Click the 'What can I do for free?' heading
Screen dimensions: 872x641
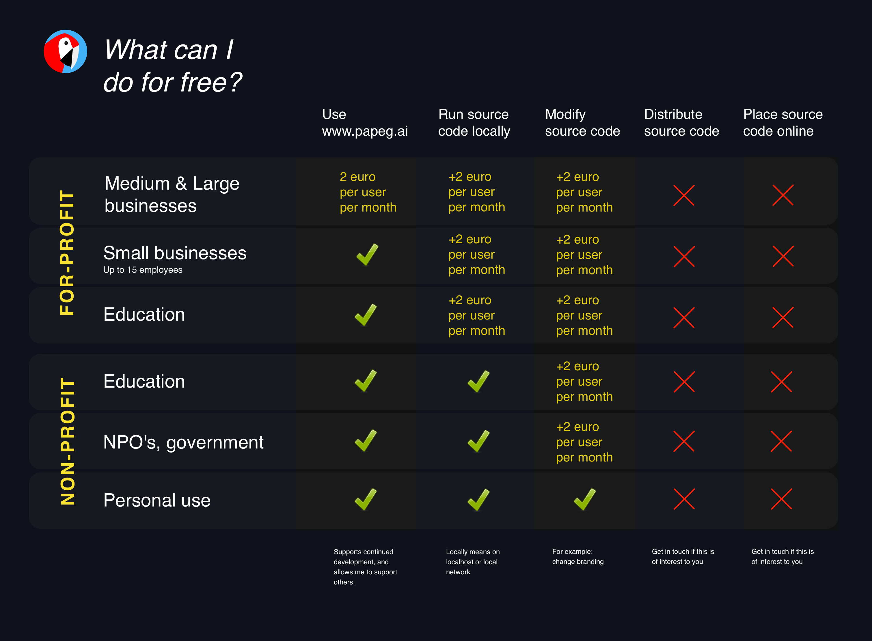tap(172, 66)
